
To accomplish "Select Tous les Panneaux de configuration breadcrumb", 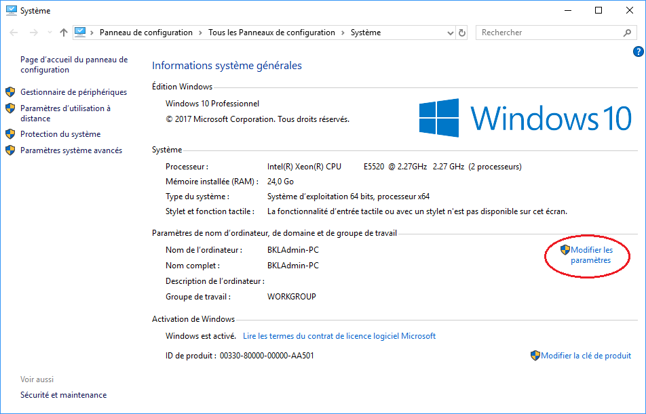I will 271,33.
